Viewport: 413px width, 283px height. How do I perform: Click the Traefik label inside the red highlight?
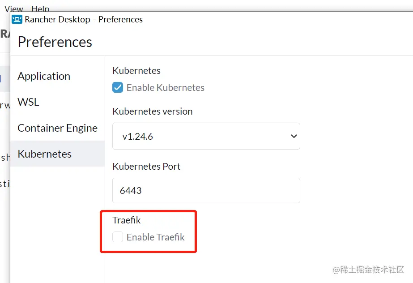click(x=127, y=220)
